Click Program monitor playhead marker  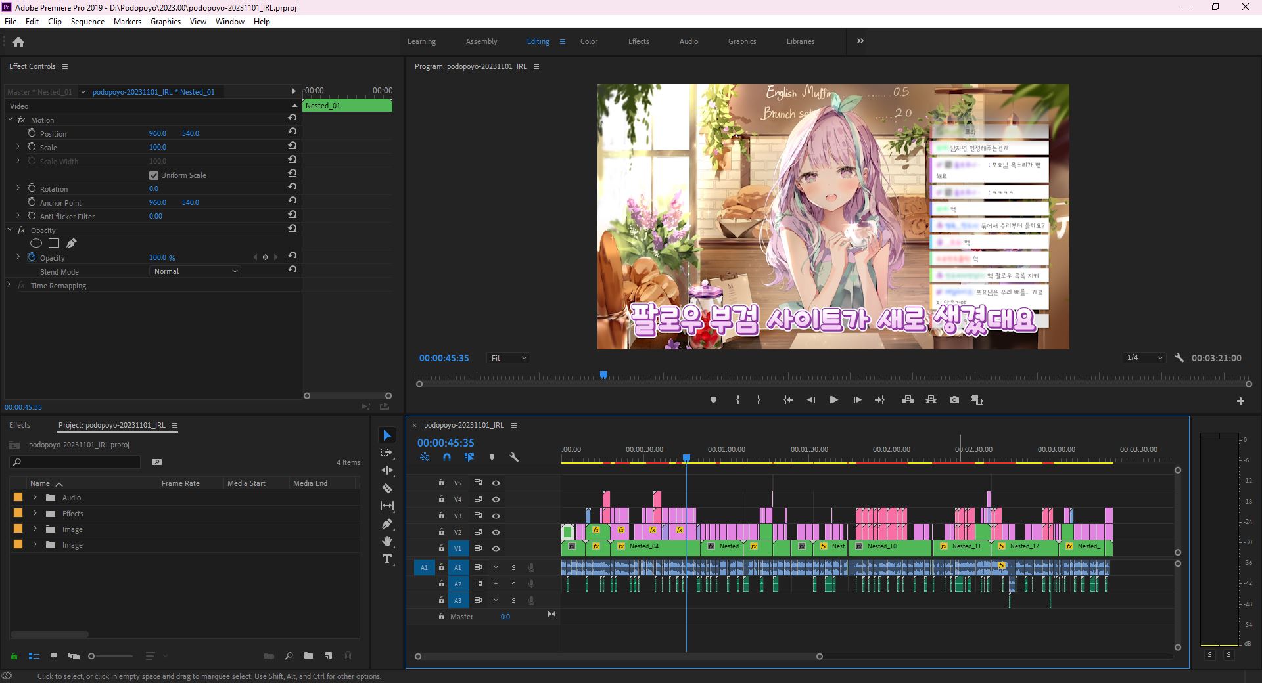coord(603,375)
